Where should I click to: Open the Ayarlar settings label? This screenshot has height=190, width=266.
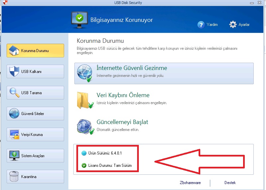coord(244,25)
